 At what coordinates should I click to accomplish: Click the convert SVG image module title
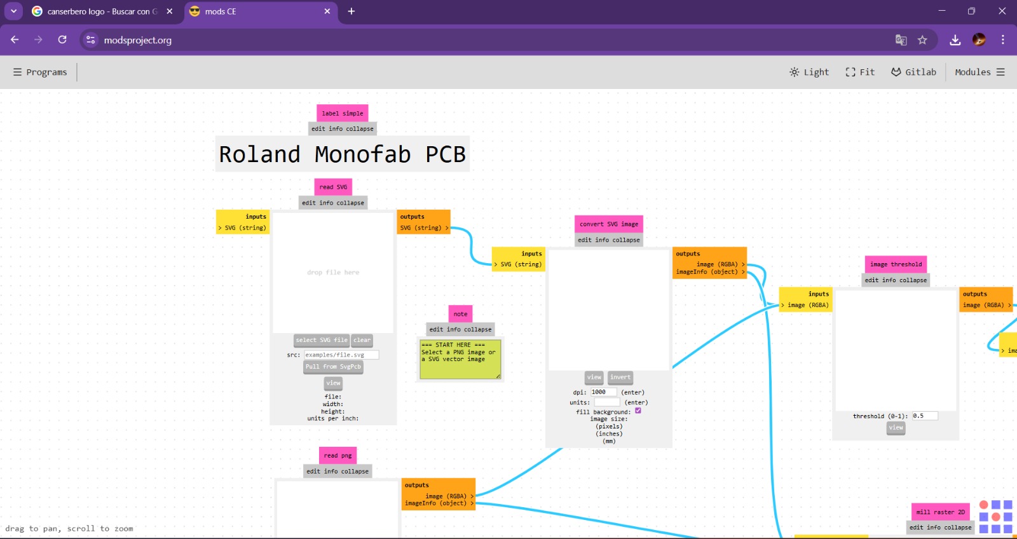pos(609,224)
